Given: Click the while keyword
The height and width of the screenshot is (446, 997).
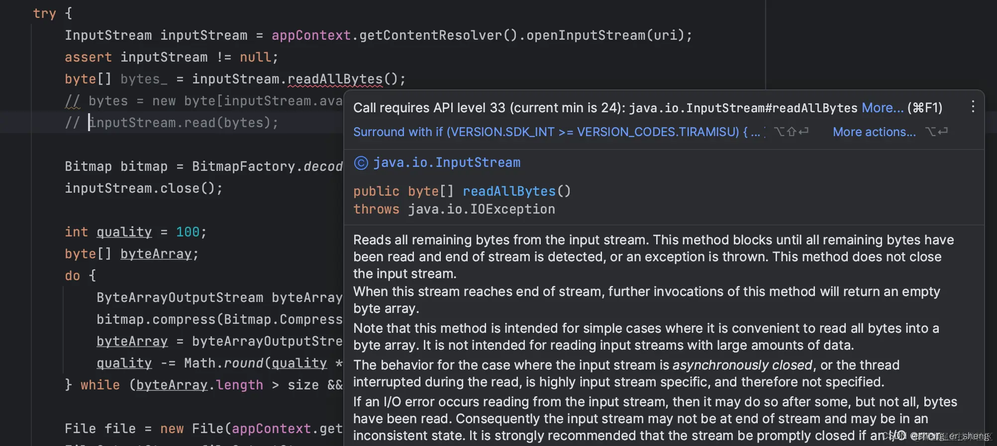Looking at the screenshot, I should (x=100, y=385).
